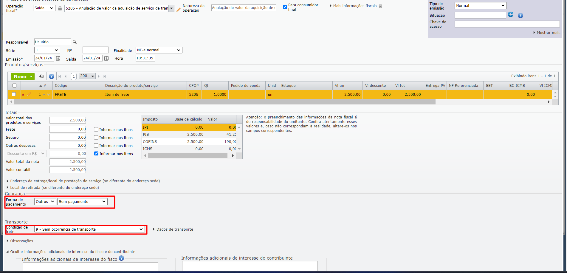Click the Chave de acesso input field

507,24
